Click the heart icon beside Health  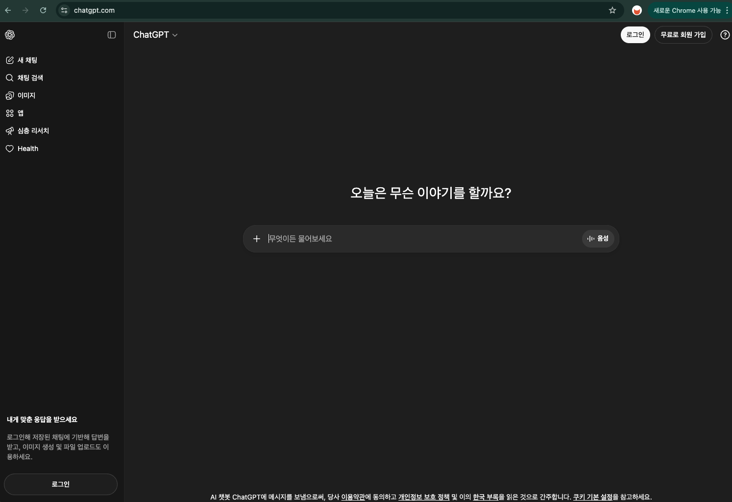click(x=10, y=149)
